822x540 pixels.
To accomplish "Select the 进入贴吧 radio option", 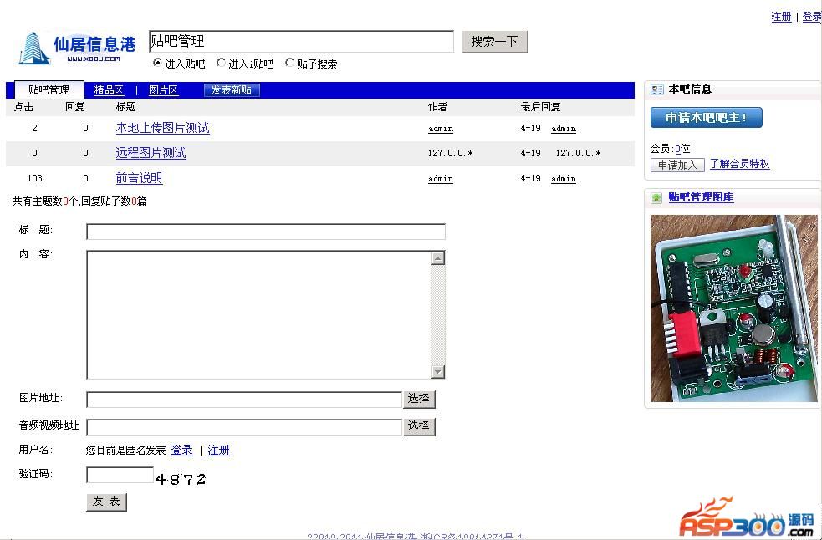I will (157, 63).
